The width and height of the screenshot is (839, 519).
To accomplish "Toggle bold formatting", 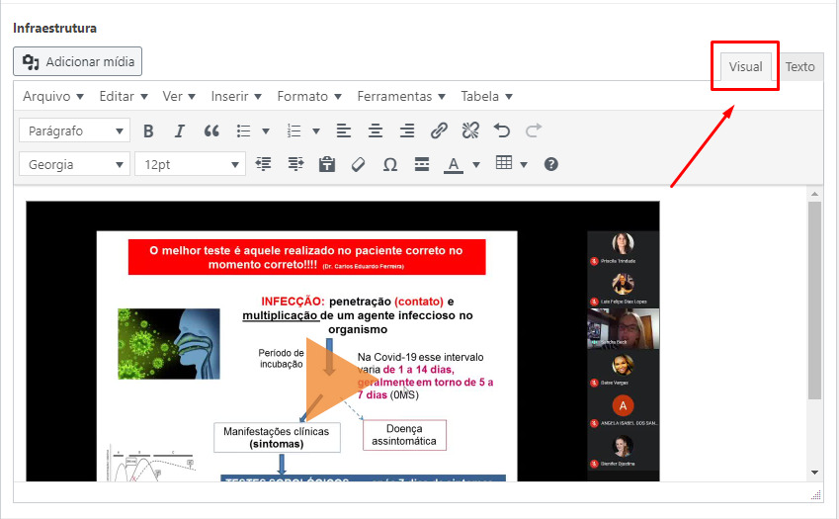I will (148, 130).
